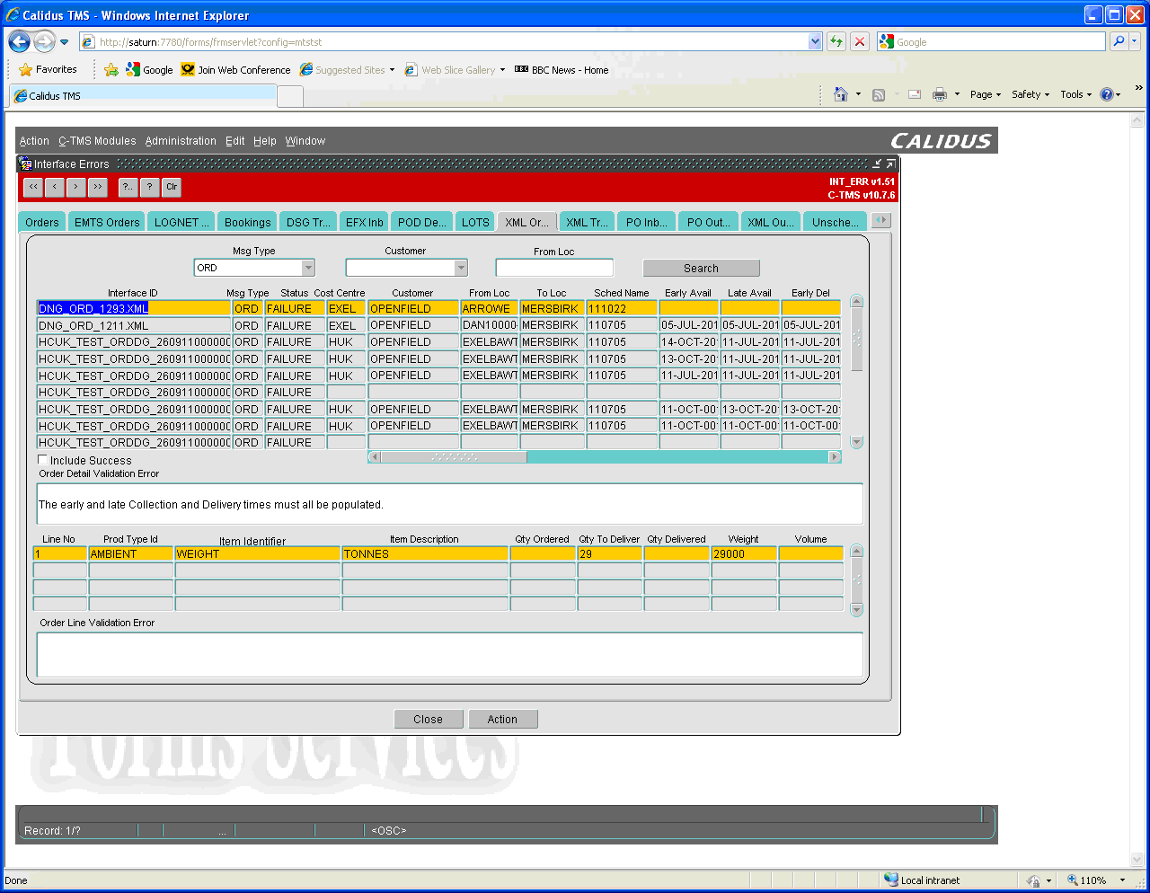The height and width of the screenshot is (893, 1150).
Task: Click the DAN10000 From Loc cell
Action: (x=489, y=325)
